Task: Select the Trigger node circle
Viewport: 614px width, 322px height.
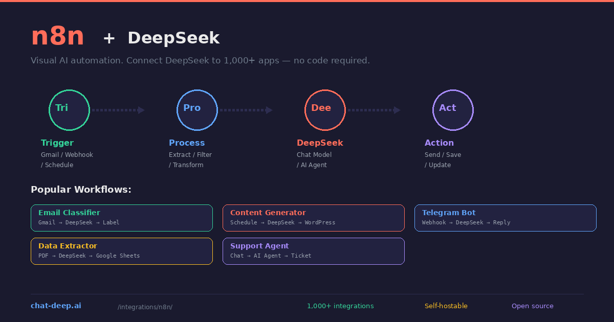Action: (69, 110)
